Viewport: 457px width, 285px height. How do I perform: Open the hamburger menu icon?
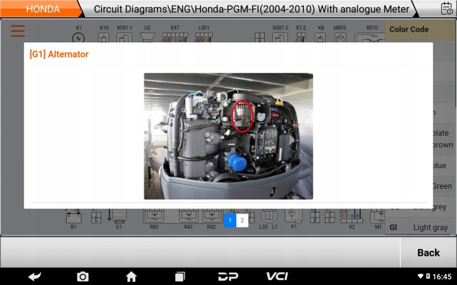click(x=18, y=31)
